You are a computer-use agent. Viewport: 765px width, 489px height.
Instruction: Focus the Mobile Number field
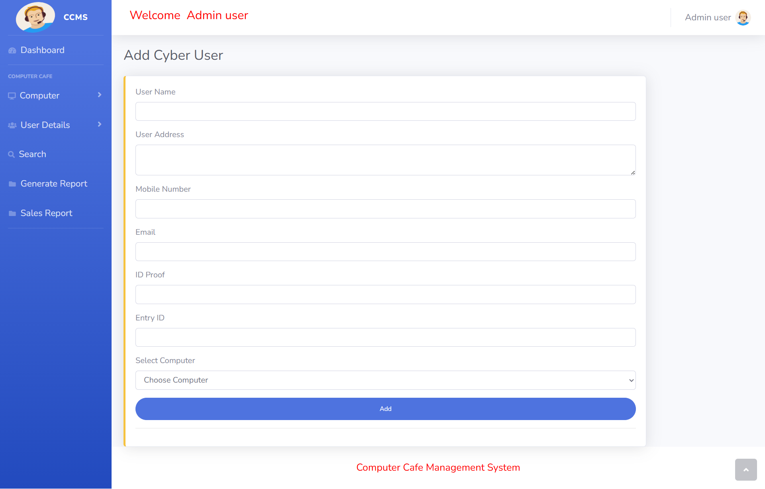pos(386,209)
